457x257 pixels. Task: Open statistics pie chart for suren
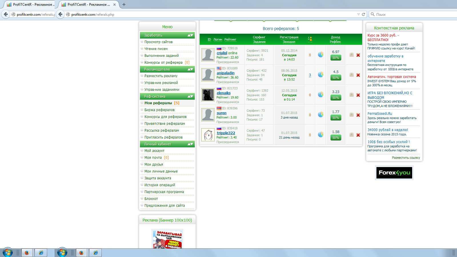pos(321,115)
